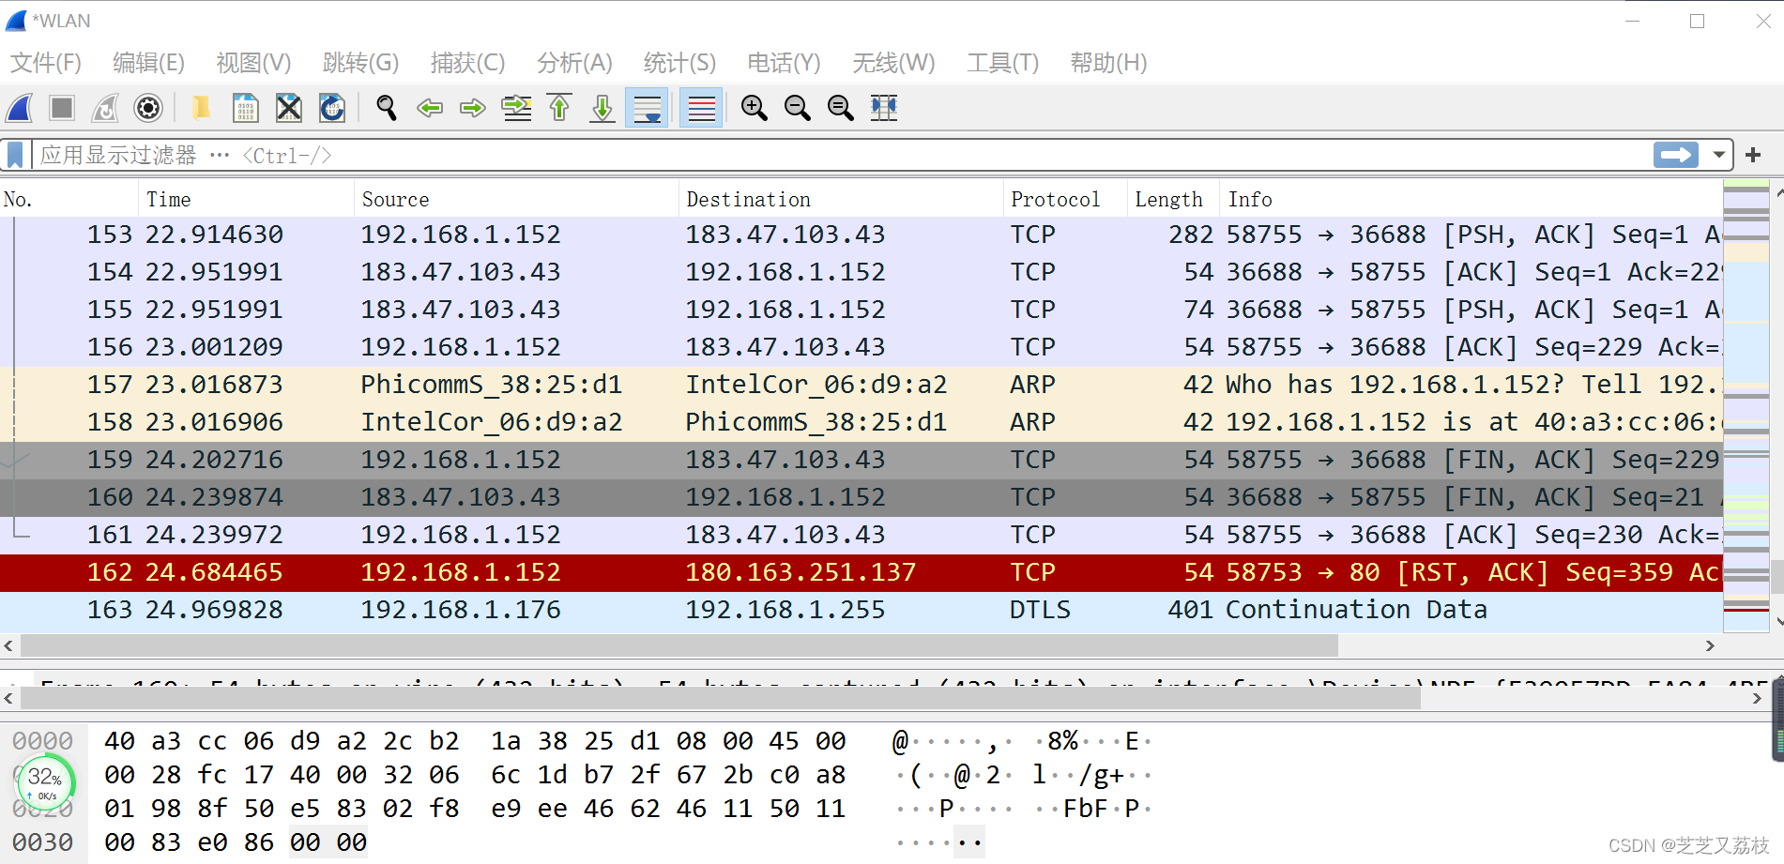1784x864 pixels.
Task: Jump to the first packet
Action: click(559, 108)
